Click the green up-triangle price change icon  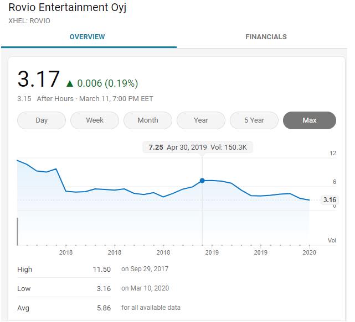(71, 85)
